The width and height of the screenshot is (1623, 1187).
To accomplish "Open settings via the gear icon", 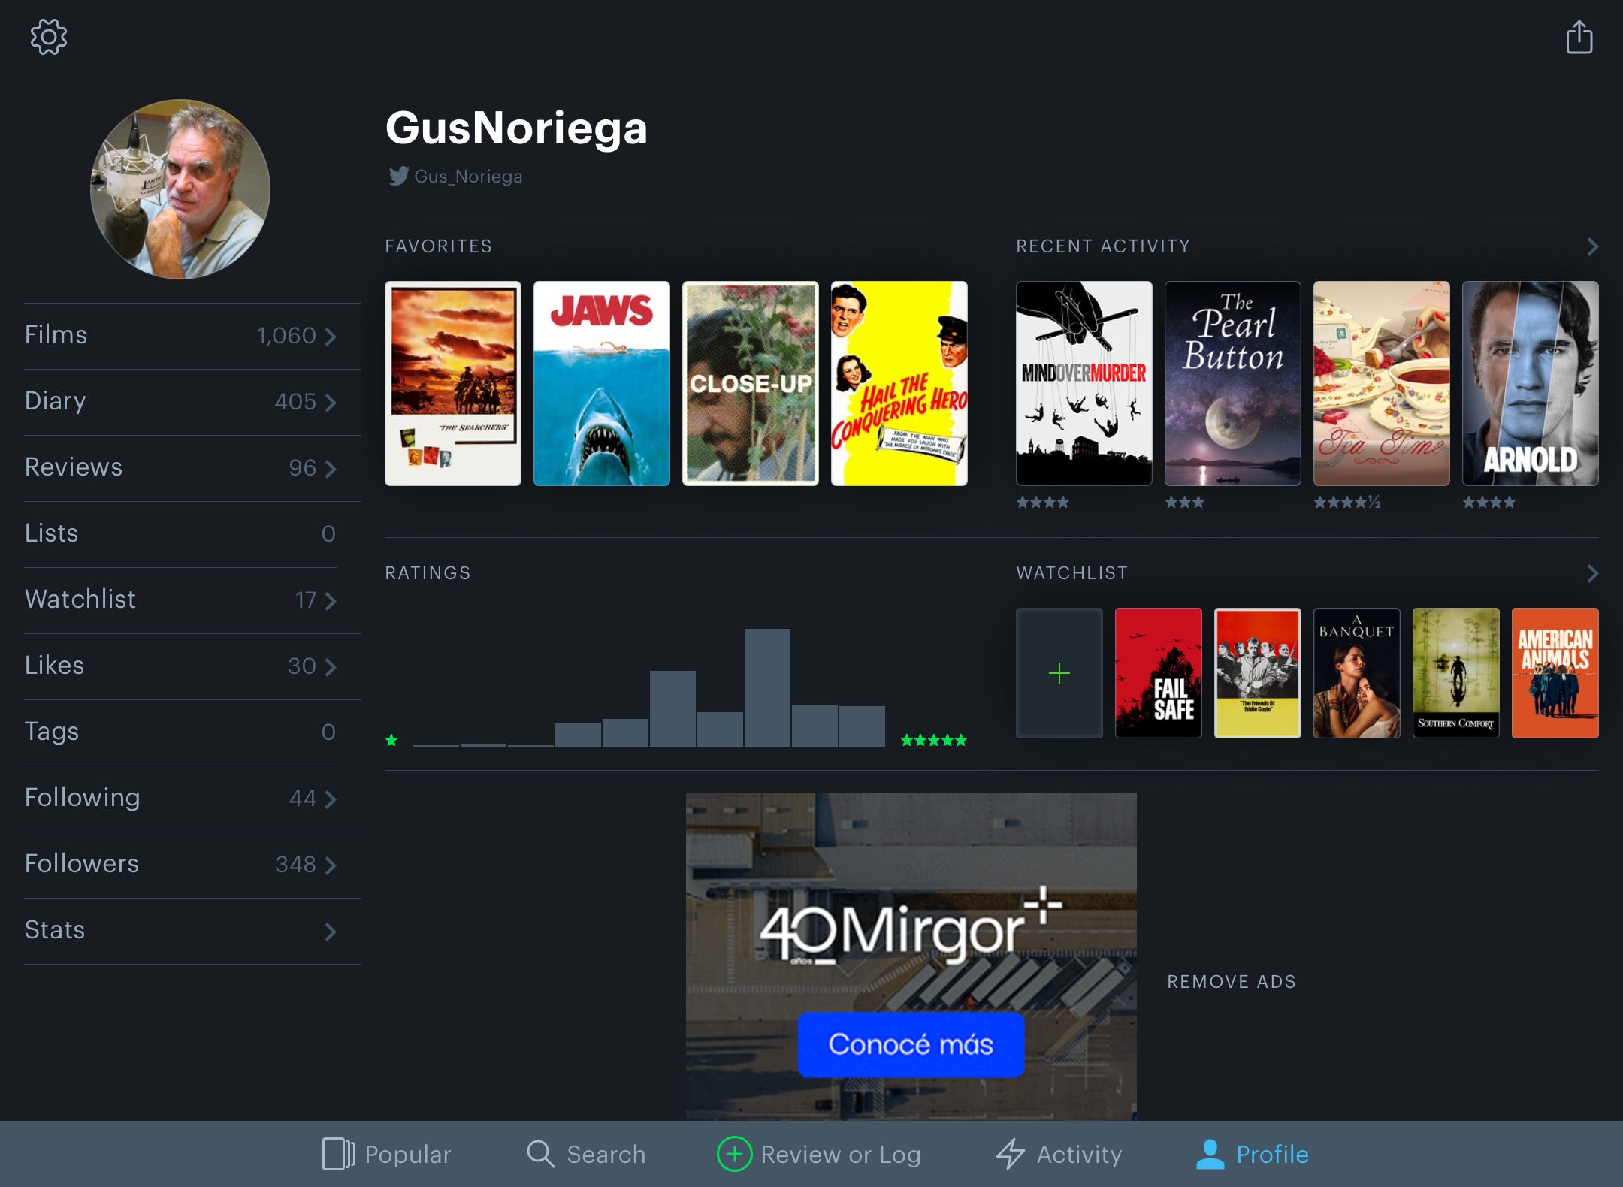I will tap(49, 37).
